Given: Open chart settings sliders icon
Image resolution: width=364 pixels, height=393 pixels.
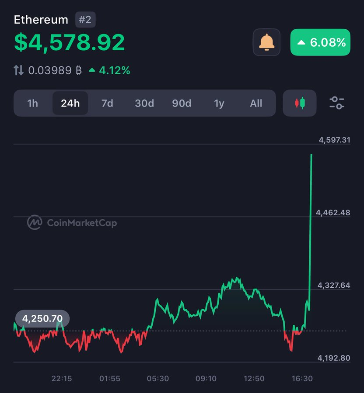Looking at the screenshot, I should (336, 103).
